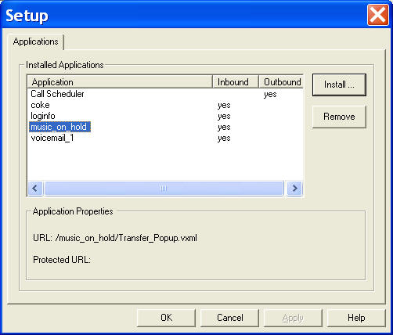Viewport: 393px width, 335px height.
Task: Sort by the Application column header
Action: [x=120, y=82]
